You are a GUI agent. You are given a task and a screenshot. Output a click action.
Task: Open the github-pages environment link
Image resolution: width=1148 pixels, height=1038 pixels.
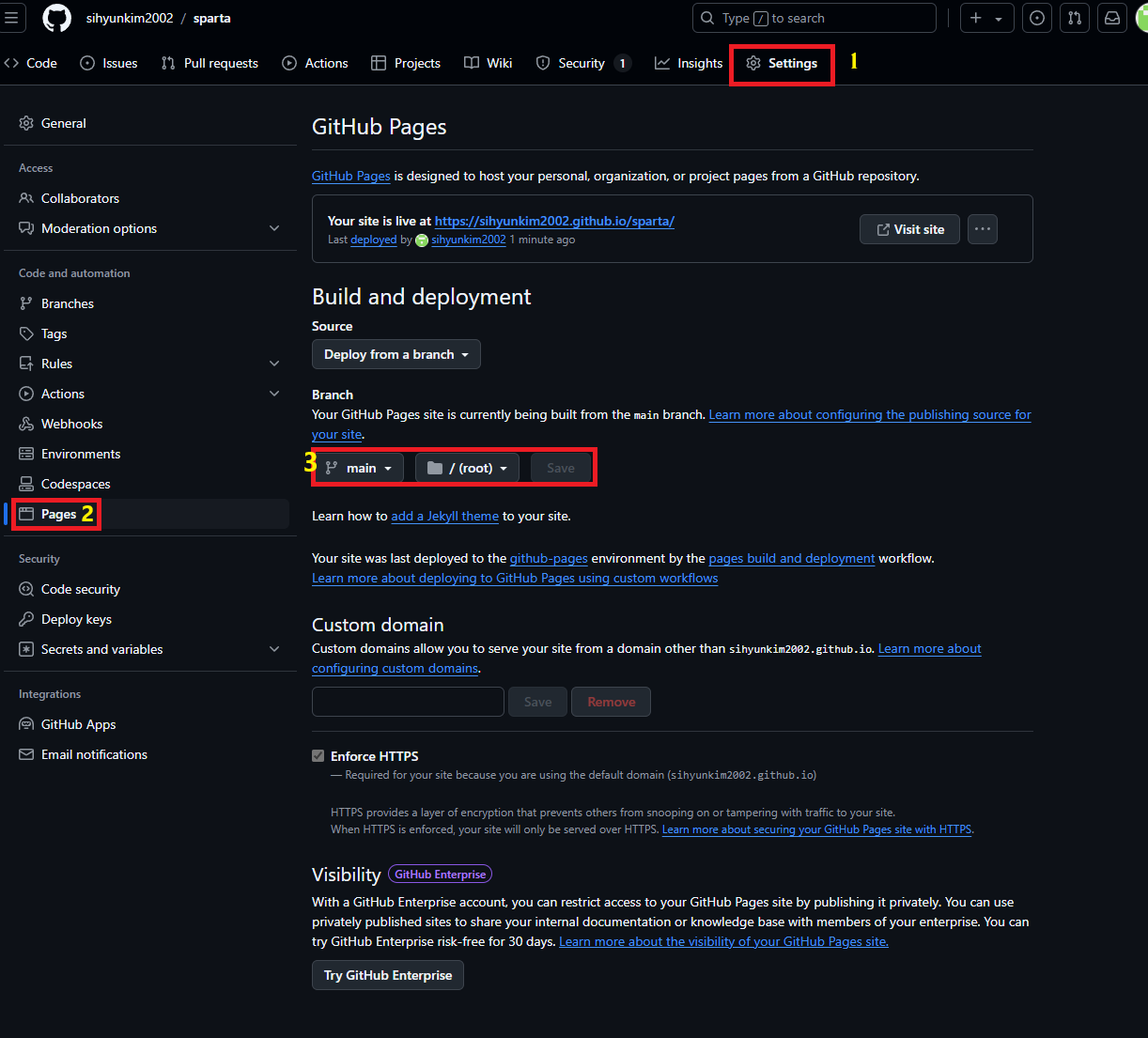pyautogui.click(x=549, y=558)
